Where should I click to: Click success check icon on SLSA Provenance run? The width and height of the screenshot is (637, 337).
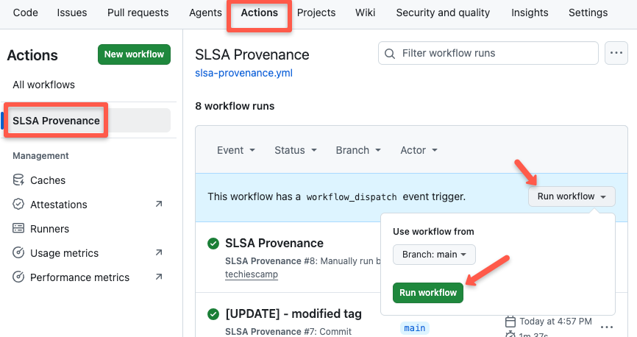point(213,244)
